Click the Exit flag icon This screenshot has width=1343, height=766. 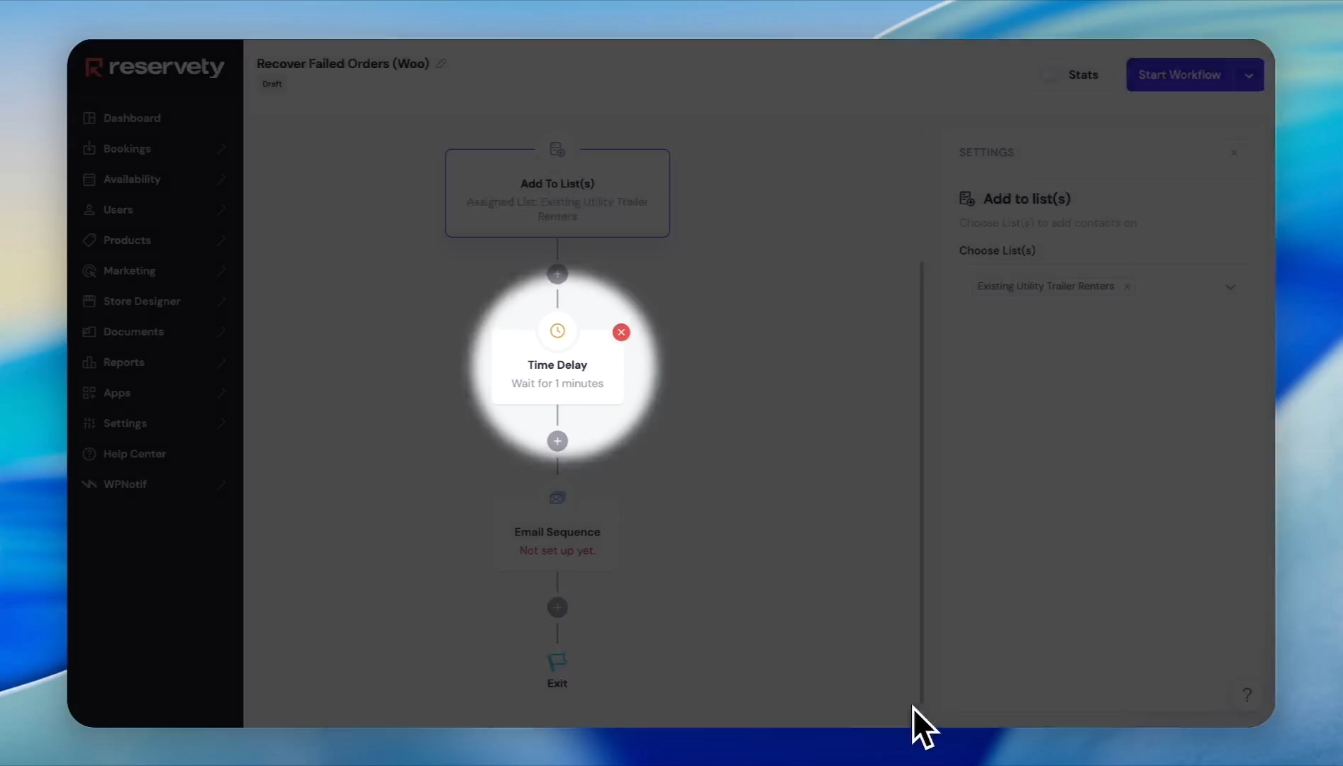pos(557,662)
